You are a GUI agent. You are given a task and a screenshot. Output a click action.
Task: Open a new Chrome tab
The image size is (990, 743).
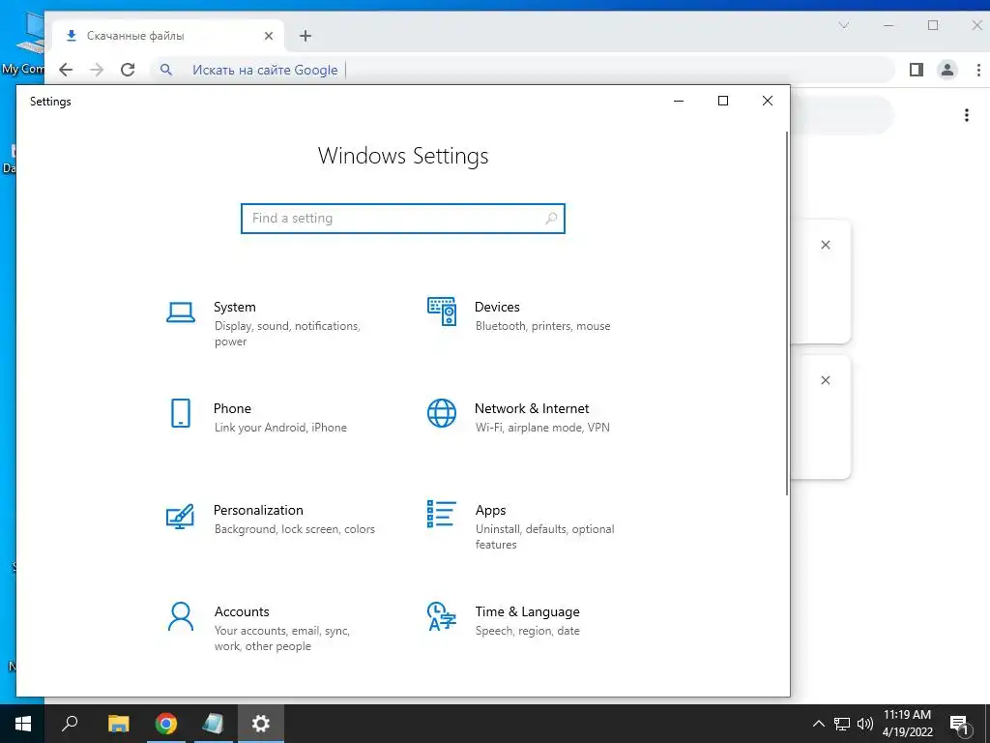pyautogui.click(x=306, y=36)
